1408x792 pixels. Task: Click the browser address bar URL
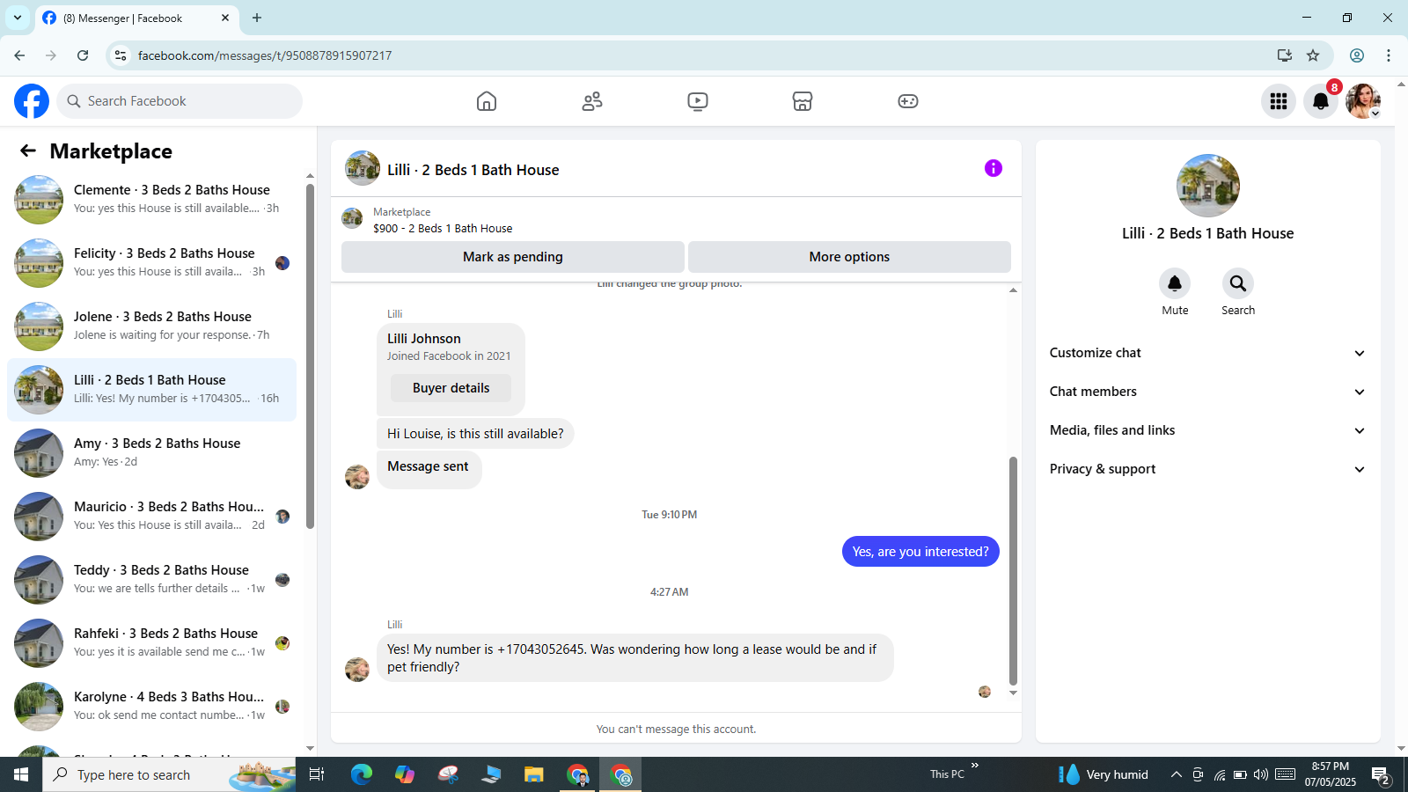pos(265,55)
